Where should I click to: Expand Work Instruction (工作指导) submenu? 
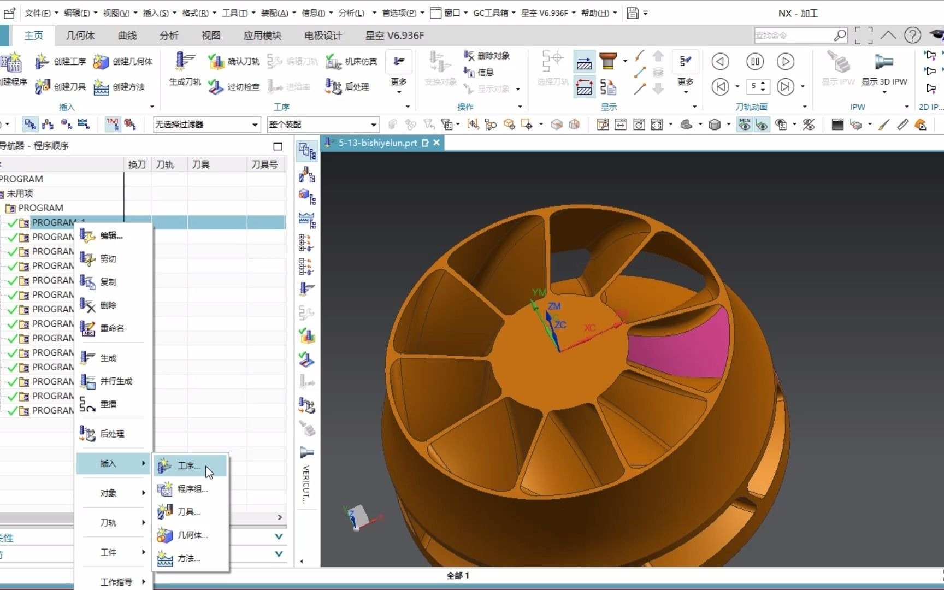point(113,582)
